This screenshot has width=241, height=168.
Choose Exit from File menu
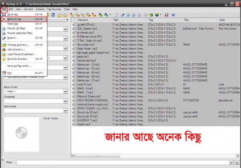pyautogui.click(x=24, y=73)
